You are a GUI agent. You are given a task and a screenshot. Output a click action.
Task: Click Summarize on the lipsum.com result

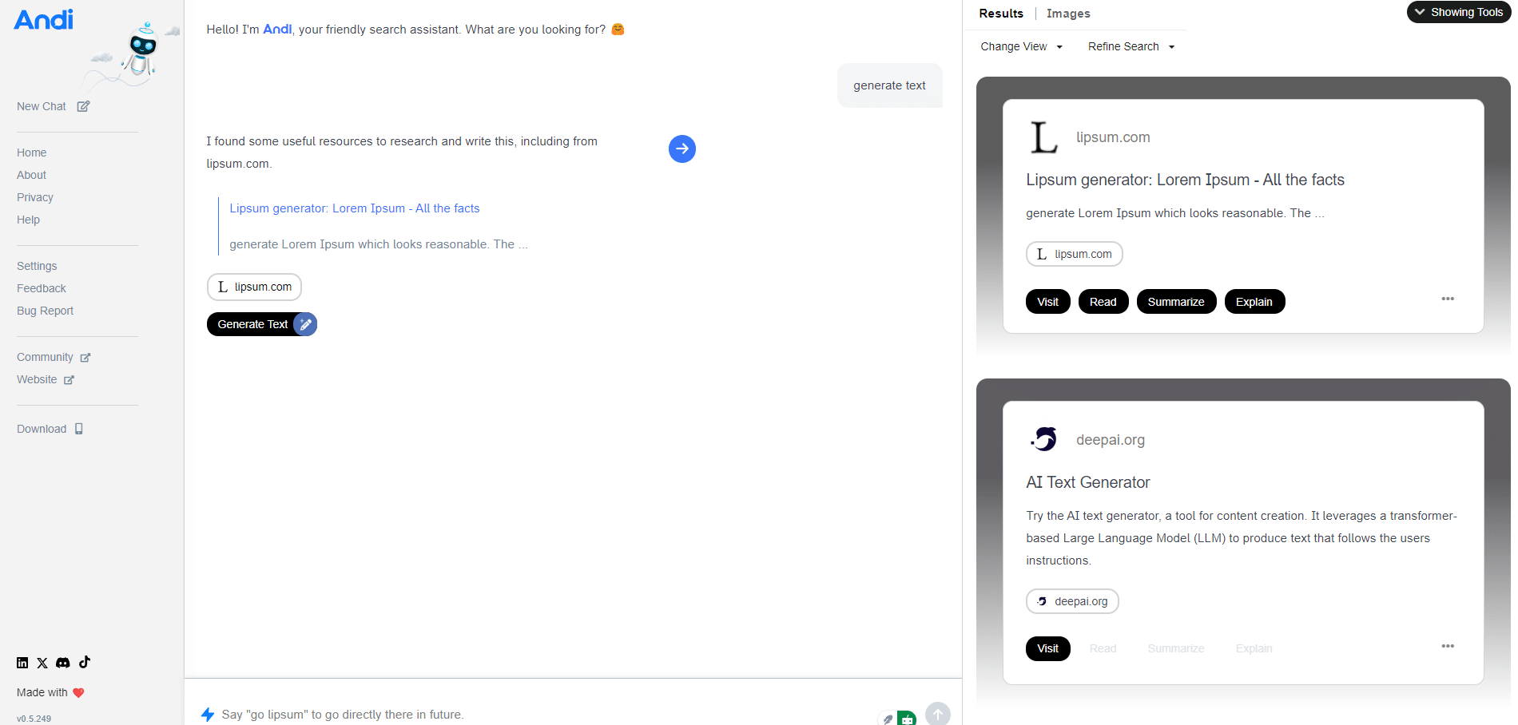(x=1175, y=302)
